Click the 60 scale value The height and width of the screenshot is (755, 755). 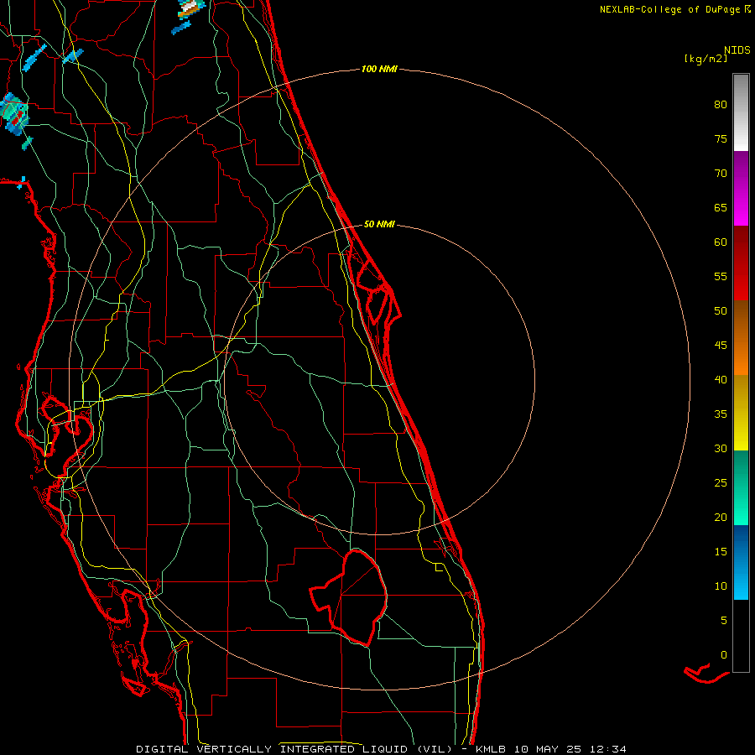click(x=721, y=242)
